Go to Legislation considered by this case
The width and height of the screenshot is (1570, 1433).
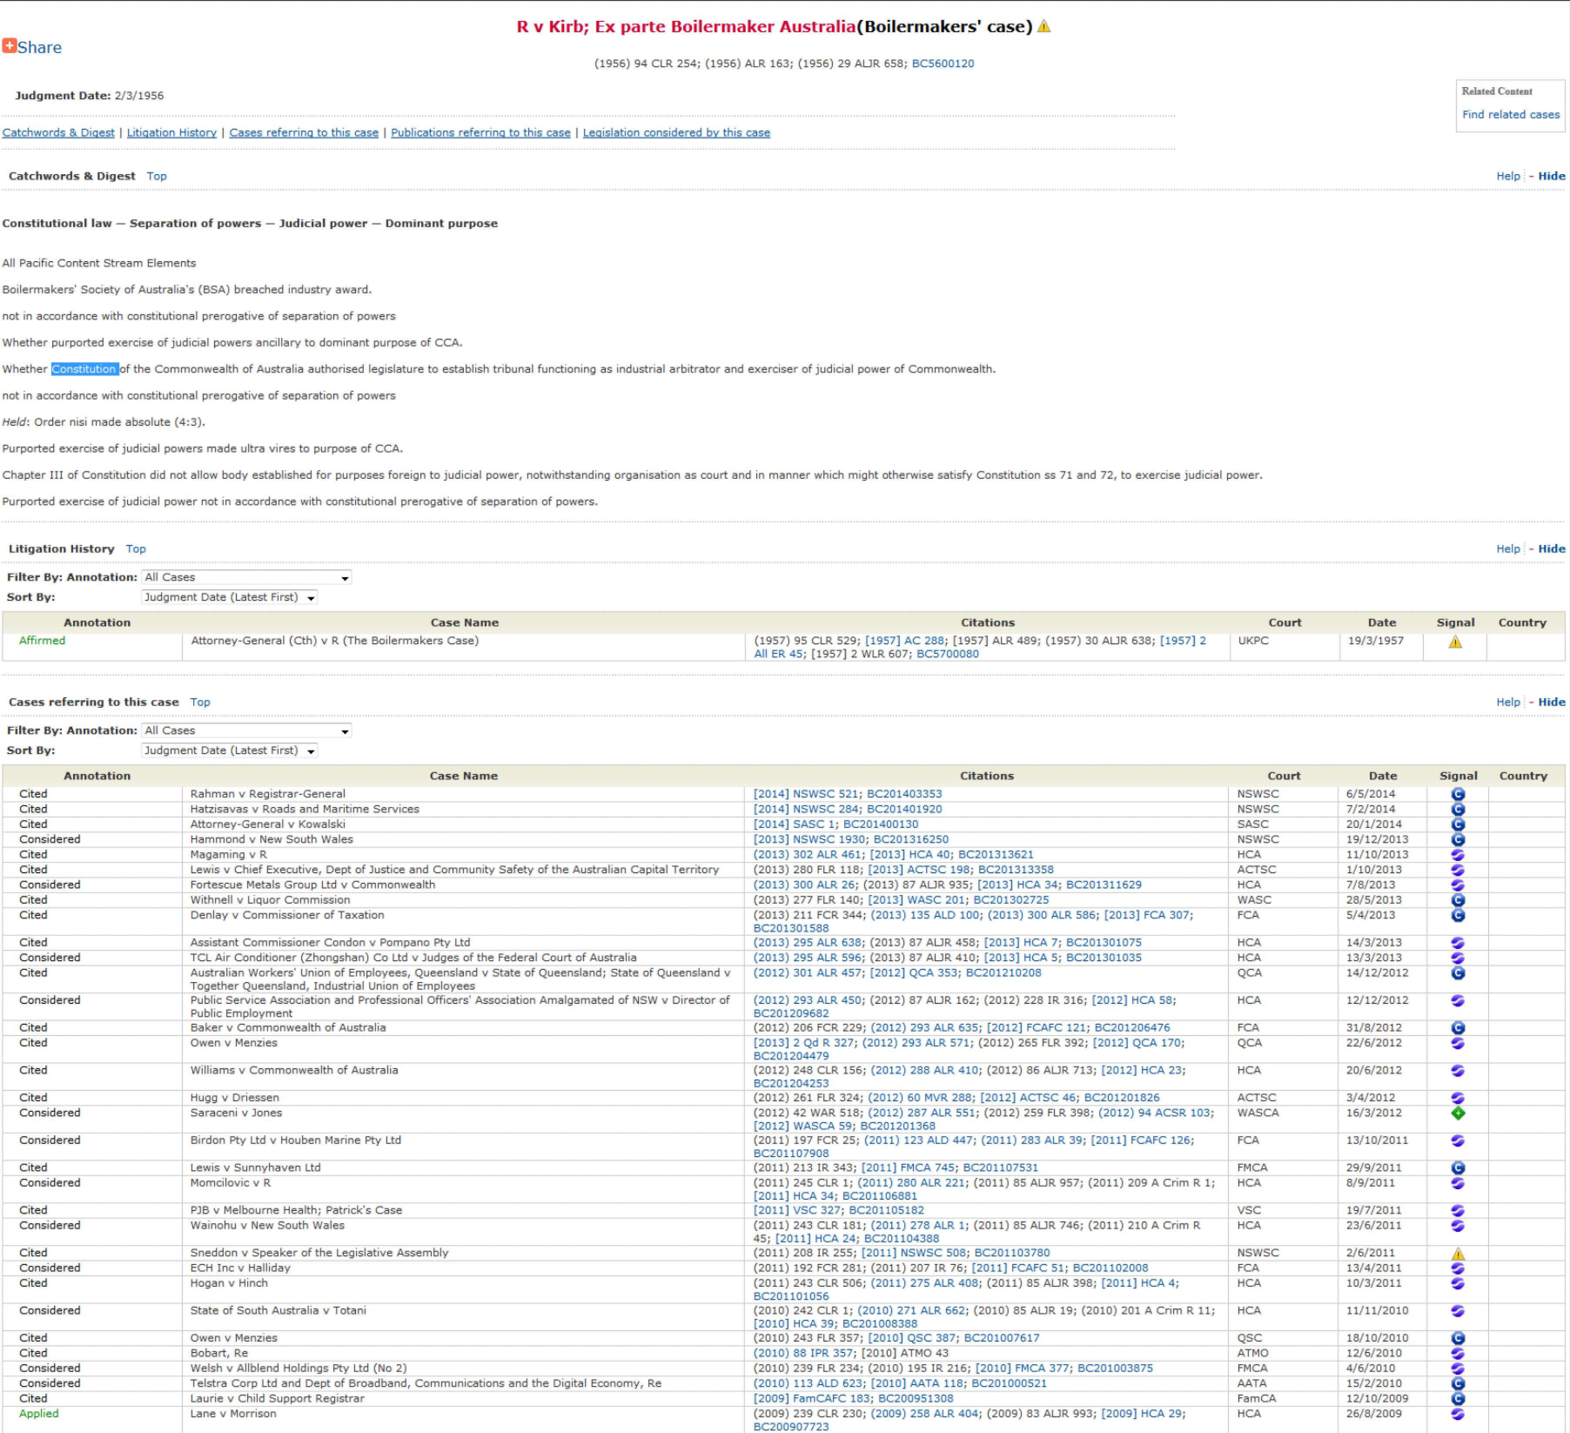coord(677,132)
